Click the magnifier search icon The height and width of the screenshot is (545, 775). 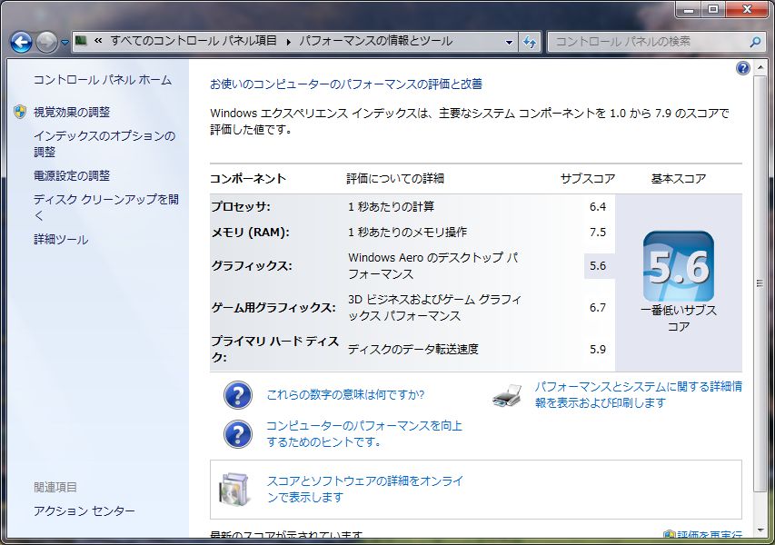(x=755, y=42)
